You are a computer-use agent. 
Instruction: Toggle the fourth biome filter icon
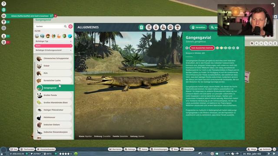pyautogui.click(x=53, y=36)
